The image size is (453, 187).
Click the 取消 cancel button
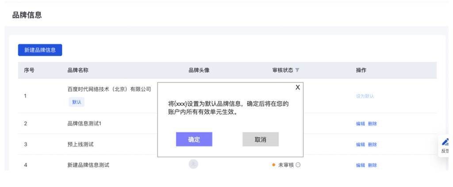click(x=261, y=139)
